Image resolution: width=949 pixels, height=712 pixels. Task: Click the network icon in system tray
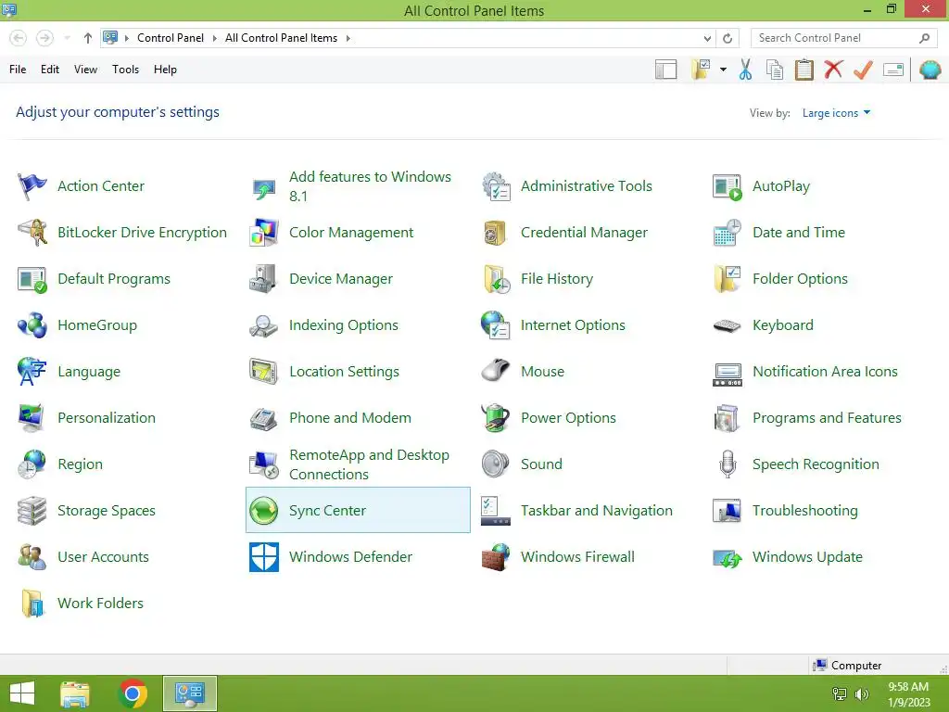coord(840,694)
